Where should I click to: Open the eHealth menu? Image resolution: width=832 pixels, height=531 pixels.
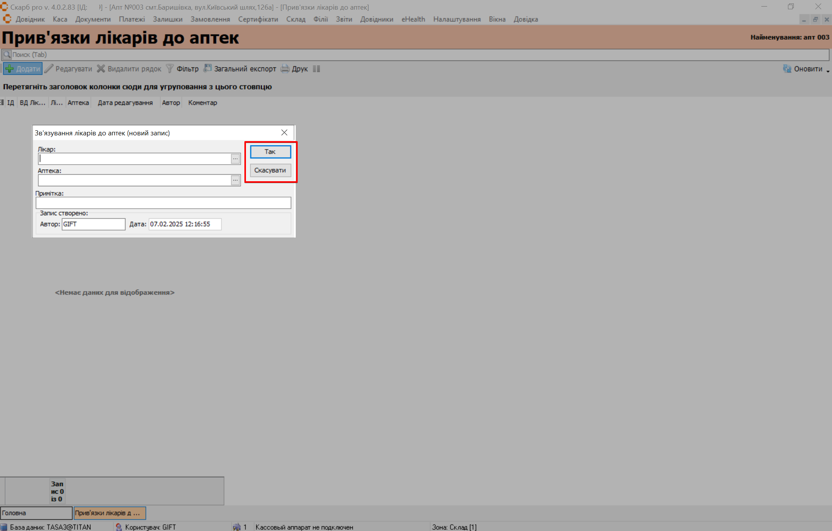pos(413,19)
